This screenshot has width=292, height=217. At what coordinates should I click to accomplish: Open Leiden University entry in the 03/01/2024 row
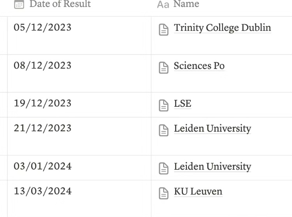(212, 167)
